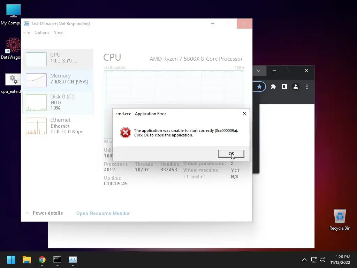The height and width of the screenshot is (268, 357).
Task: Collapse Task Manager with Fewer details
Action: (44, 213)
